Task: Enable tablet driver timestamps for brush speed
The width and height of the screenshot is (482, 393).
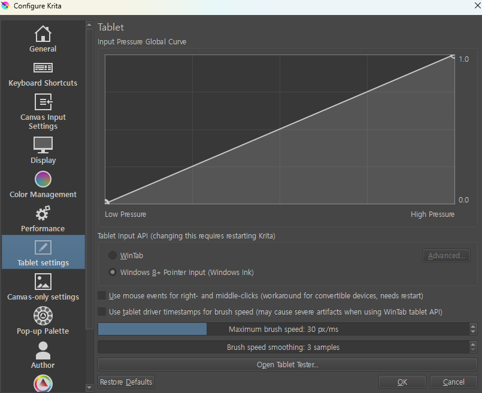Action: 101,312
